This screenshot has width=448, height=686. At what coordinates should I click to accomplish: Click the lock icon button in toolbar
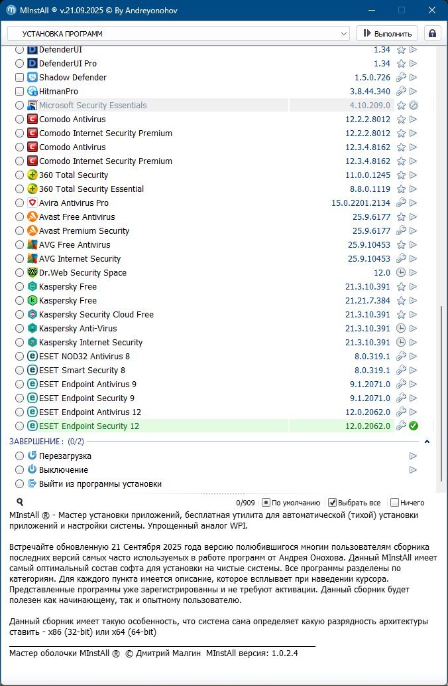coord(433,33)
